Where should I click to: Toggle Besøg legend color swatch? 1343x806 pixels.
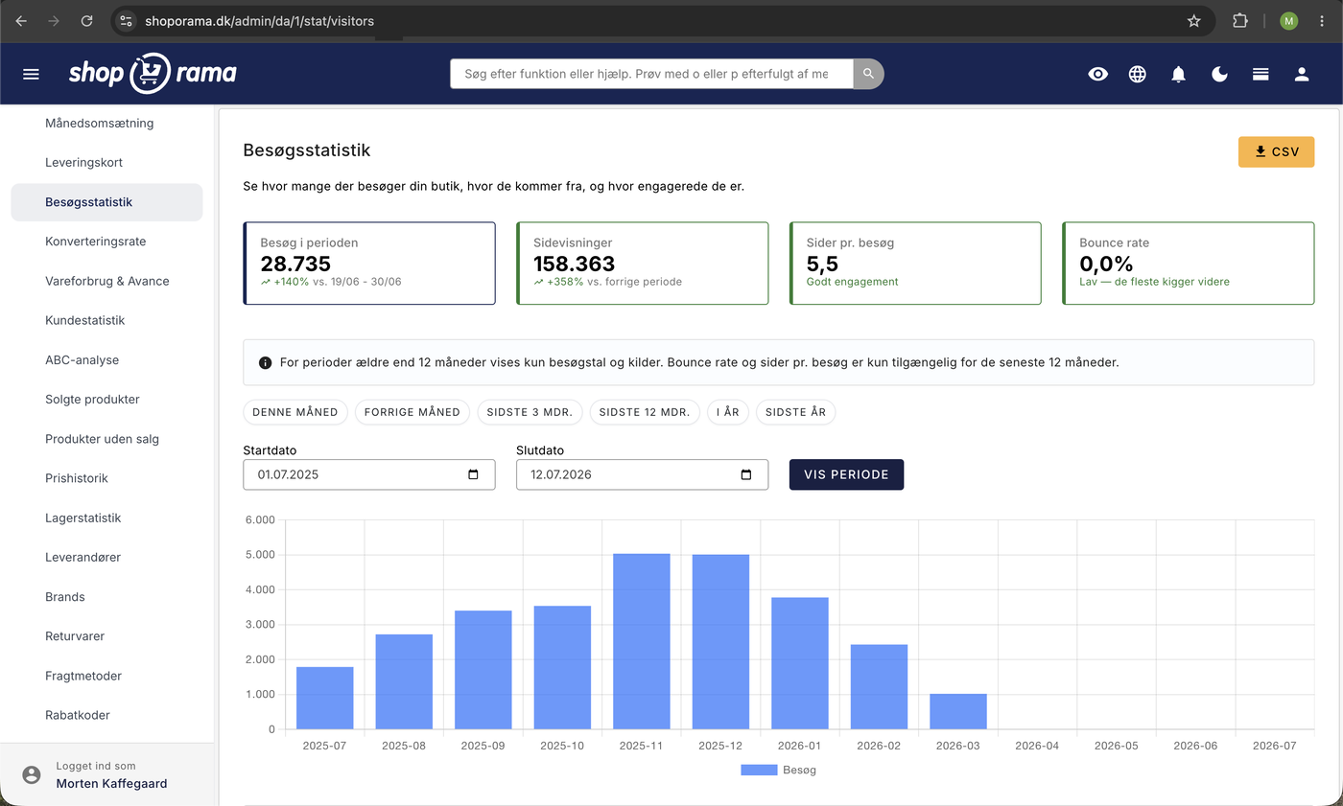tap(759, 770)
